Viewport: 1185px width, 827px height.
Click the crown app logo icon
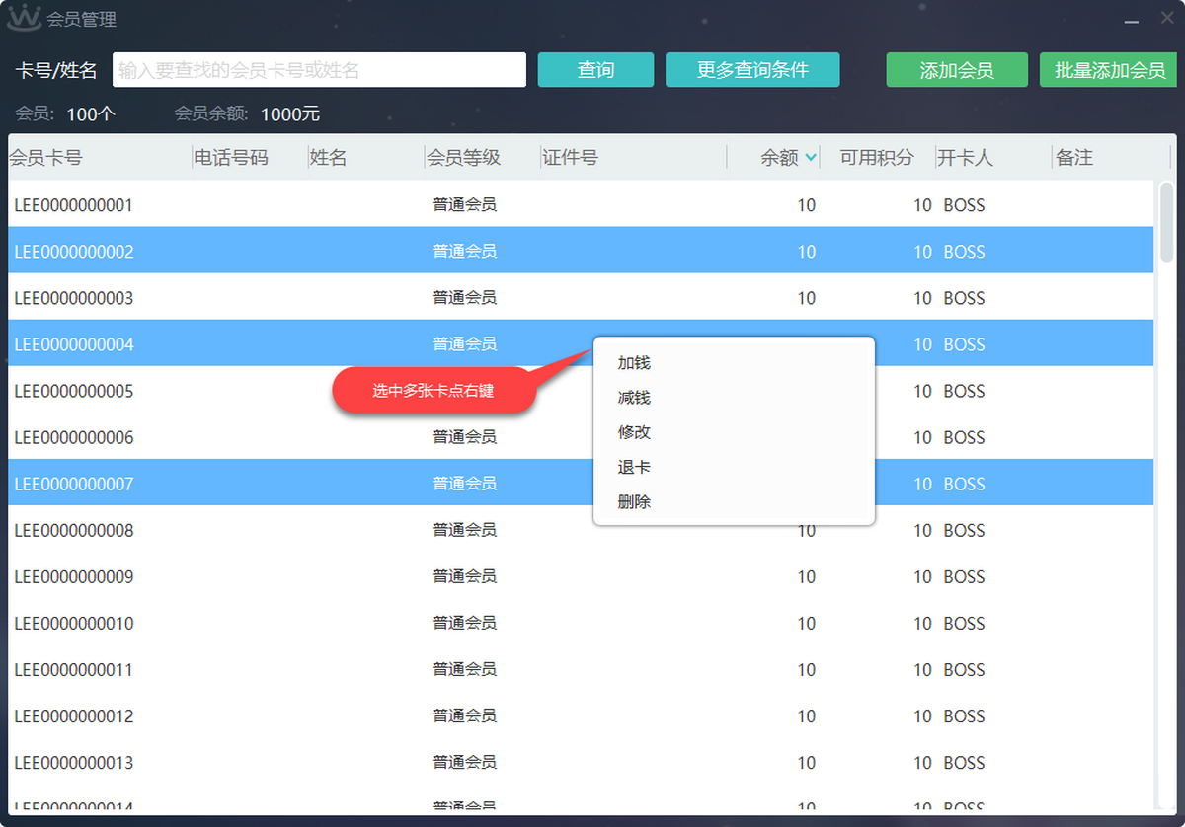tap(24, 19)
